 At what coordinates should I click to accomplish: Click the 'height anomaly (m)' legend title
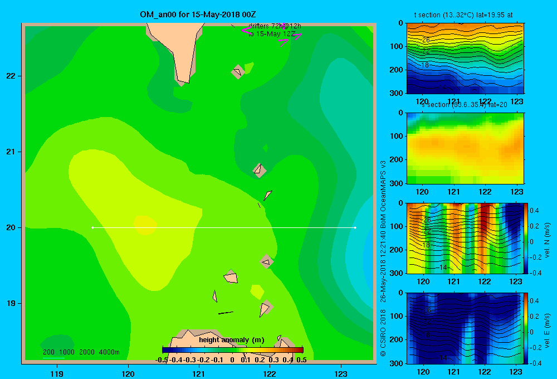pos(232,340)
